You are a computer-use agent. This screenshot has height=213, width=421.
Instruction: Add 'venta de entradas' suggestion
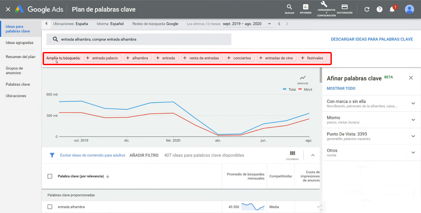pos(202,58)
